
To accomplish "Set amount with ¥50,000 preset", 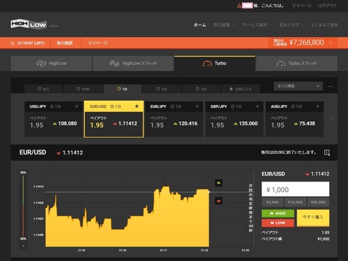I will pyautogui.click(x=318, y=202).
